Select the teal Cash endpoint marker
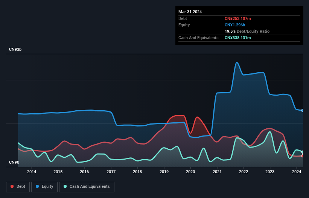Image resolution: width=309 pixels, height=198 pixels. 303,152
